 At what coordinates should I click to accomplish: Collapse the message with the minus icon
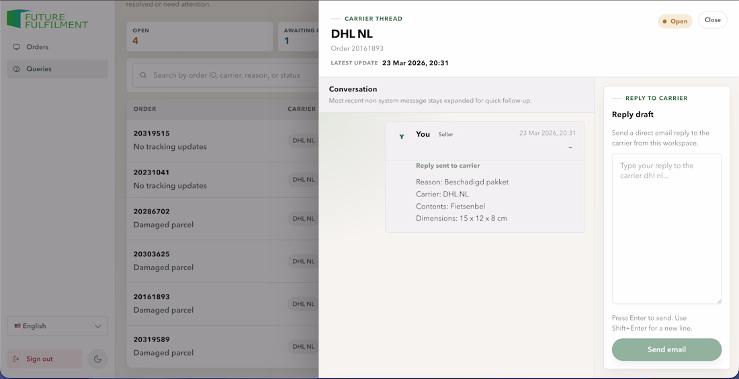point(570,148)
